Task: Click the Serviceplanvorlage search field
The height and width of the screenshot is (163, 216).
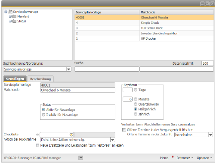Action: (107, 69)
